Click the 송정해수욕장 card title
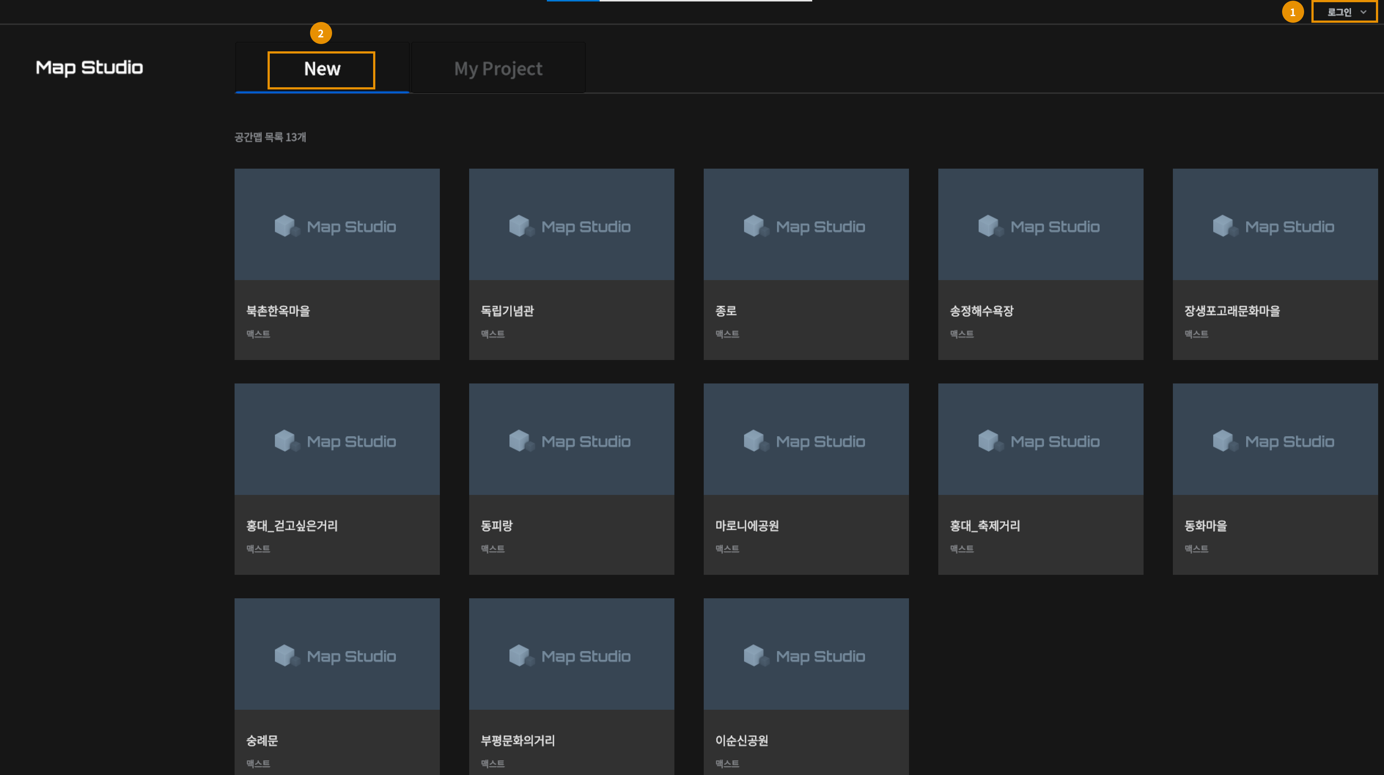The image size is (1384, 775). point(982,311)
